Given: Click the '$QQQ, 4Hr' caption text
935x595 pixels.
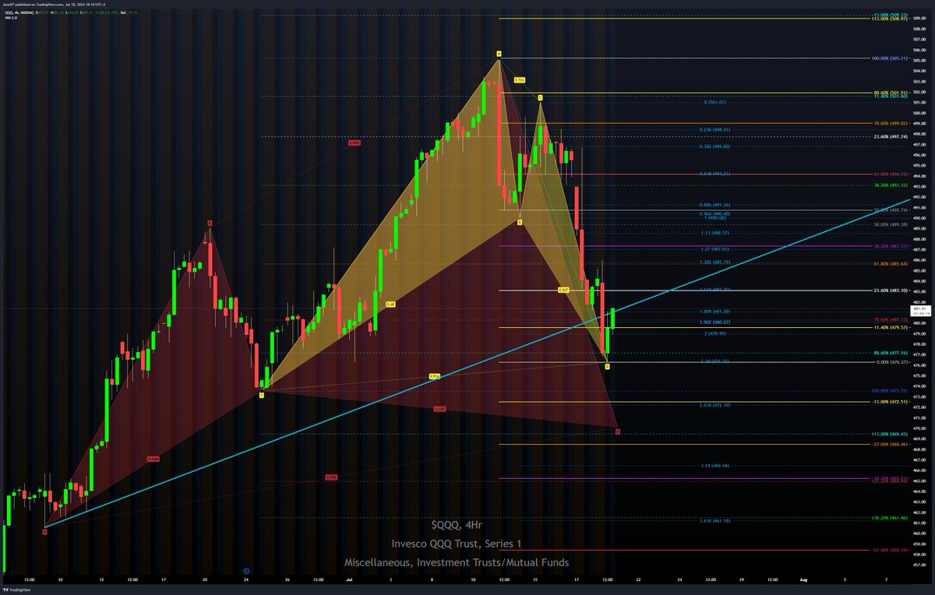Looking at the screenshot, I should [457, 525].
